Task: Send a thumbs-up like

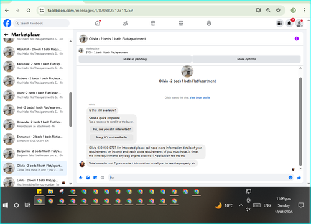Action: [299, 177]
